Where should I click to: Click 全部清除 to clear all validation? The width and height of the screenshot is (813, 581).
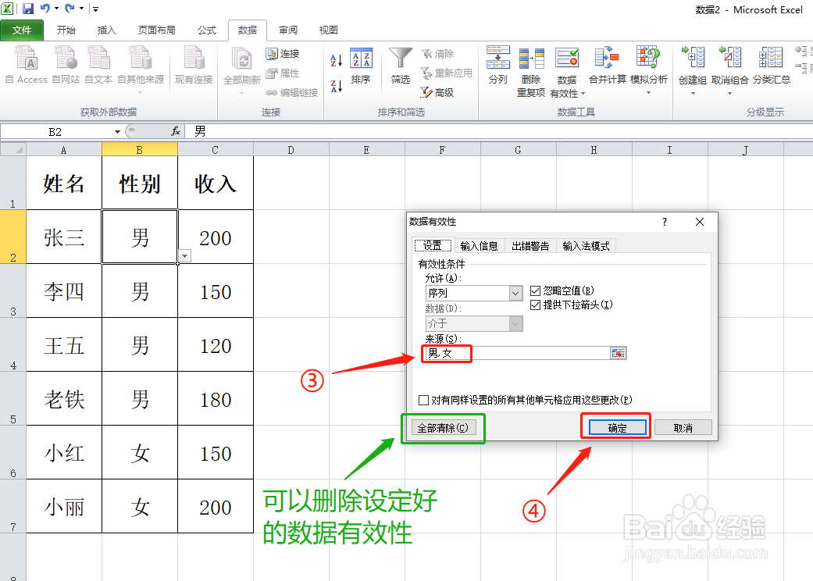pyautogui.click(x=443, y=426)
